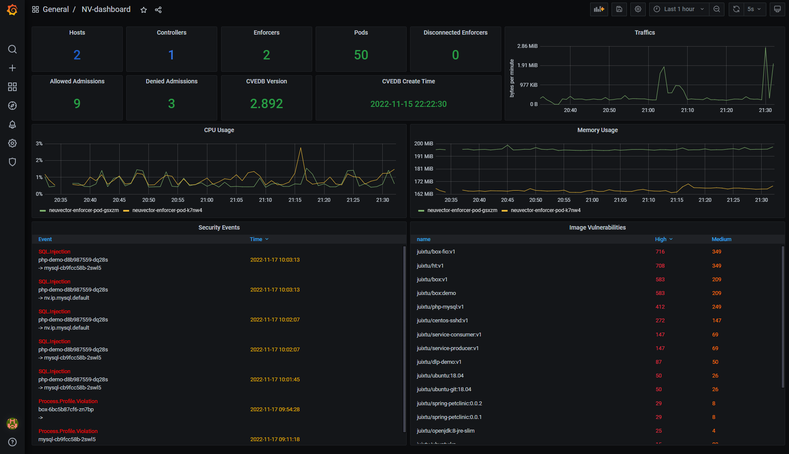This screenshot has height=454, width=789.
Task: Open the user profile avatar
Action: click(12, 423)
